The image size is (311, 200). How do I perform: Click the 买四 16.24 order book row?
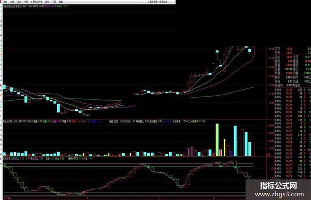tap(293, 49)
